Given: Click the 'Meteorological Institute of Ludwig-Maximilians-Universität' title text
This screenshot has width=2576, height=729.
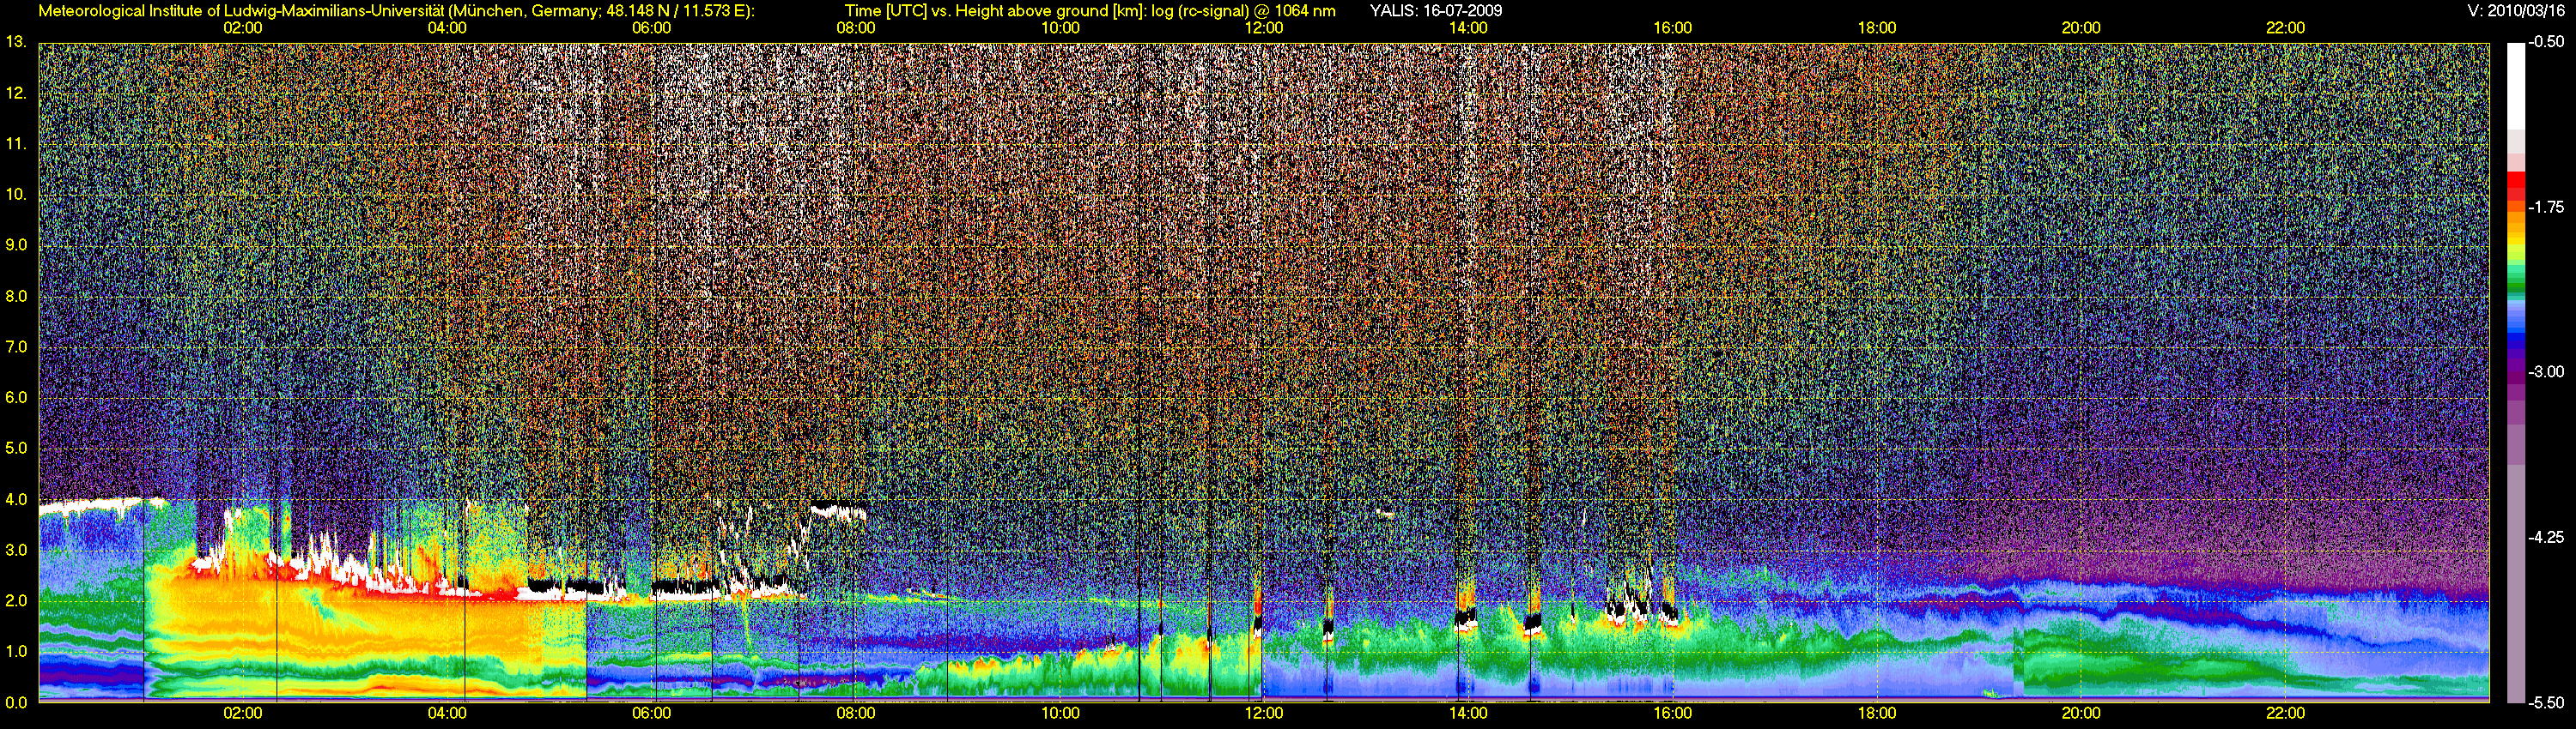Looking at the screenshot, I should click(x=240, y=11).
